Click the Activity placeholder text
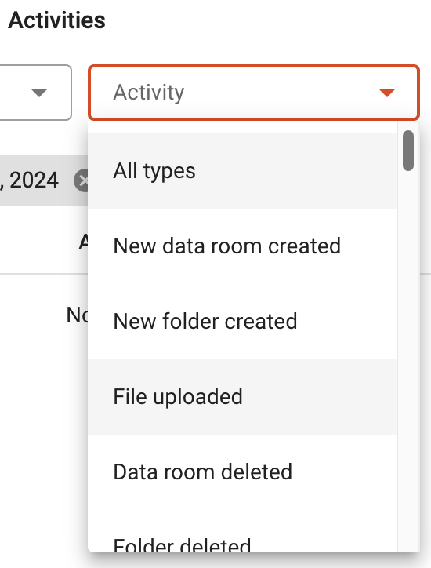The image size is (431, 568). [149, 93]
